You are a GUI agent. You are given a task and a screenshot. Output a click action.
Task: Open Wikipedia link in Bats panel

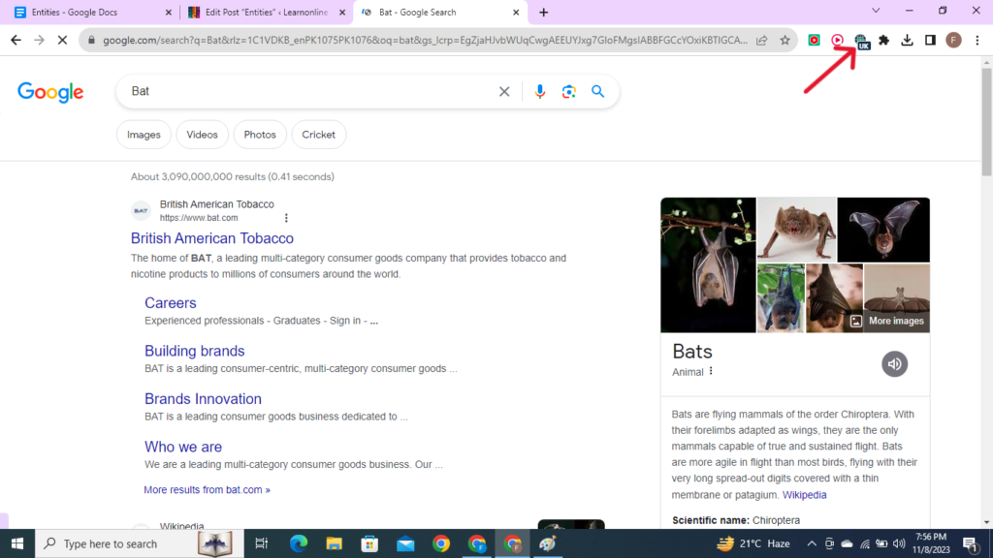[804, 495]
